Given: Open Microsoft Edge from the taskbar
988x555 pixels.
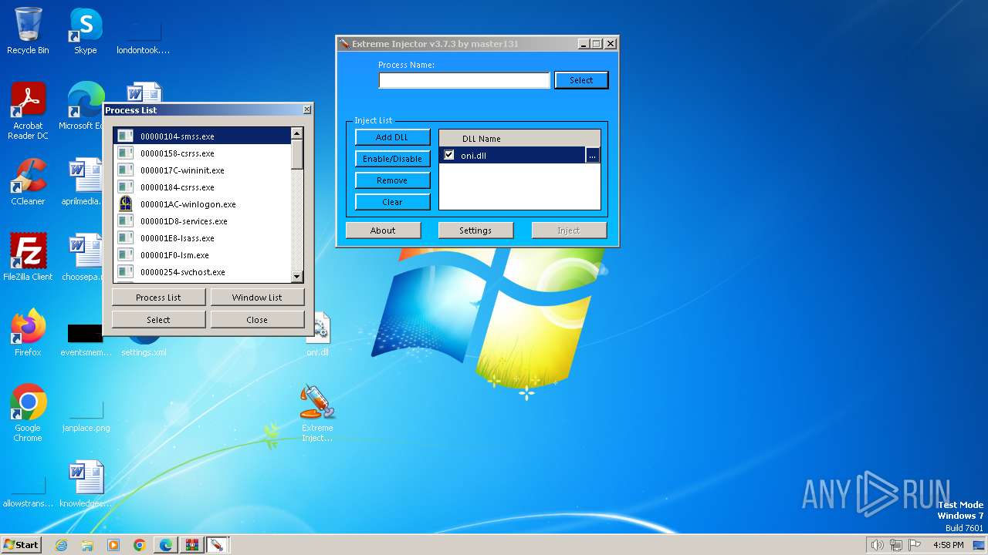Looking at the screenshot, I should point(166,545).
